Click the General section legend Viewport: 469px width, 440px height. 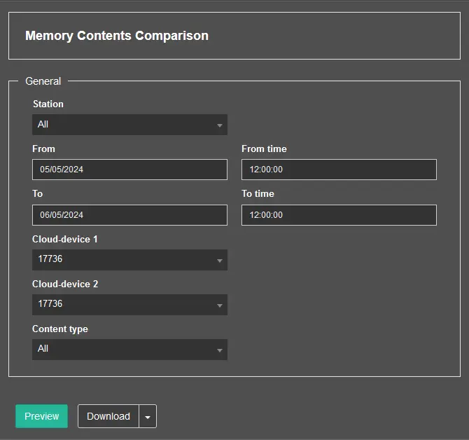coord(43,81)
